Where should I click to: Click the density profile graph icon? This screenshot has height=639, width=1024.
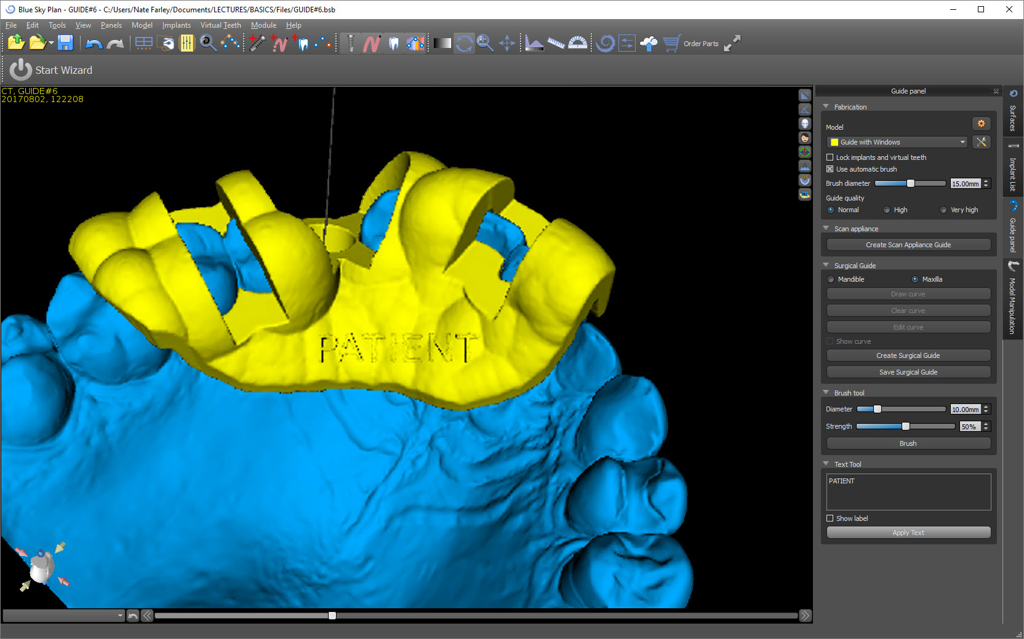click(x=534, y=43)
